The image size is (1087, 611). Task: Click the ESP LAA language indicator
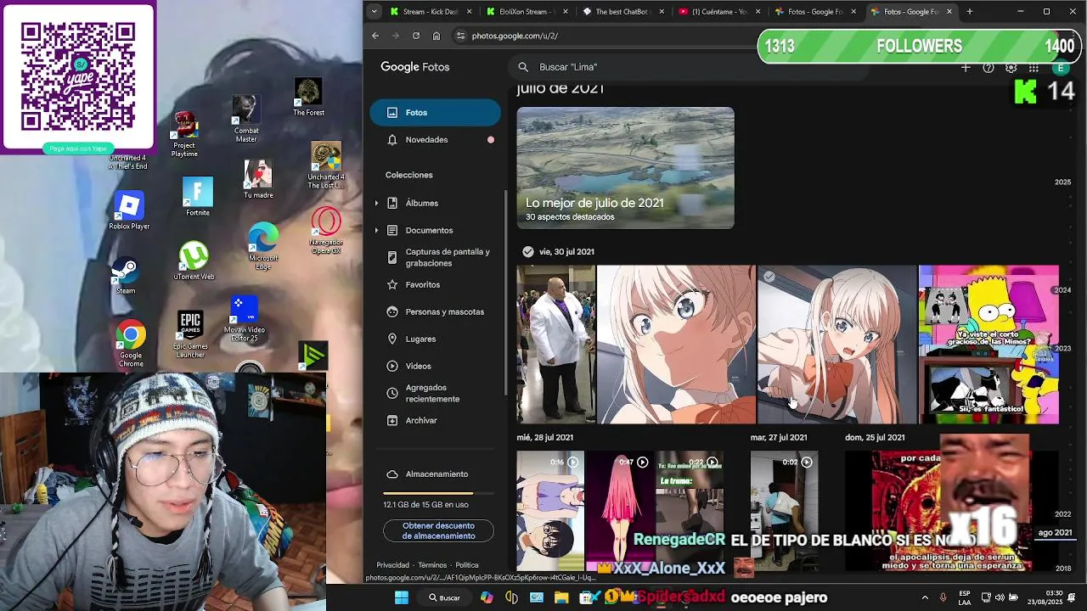965,597
